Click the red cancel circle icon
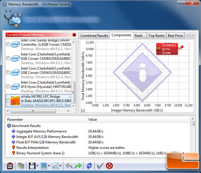The width and height of the screenshot is (201, 173). (x=109, y=166)
